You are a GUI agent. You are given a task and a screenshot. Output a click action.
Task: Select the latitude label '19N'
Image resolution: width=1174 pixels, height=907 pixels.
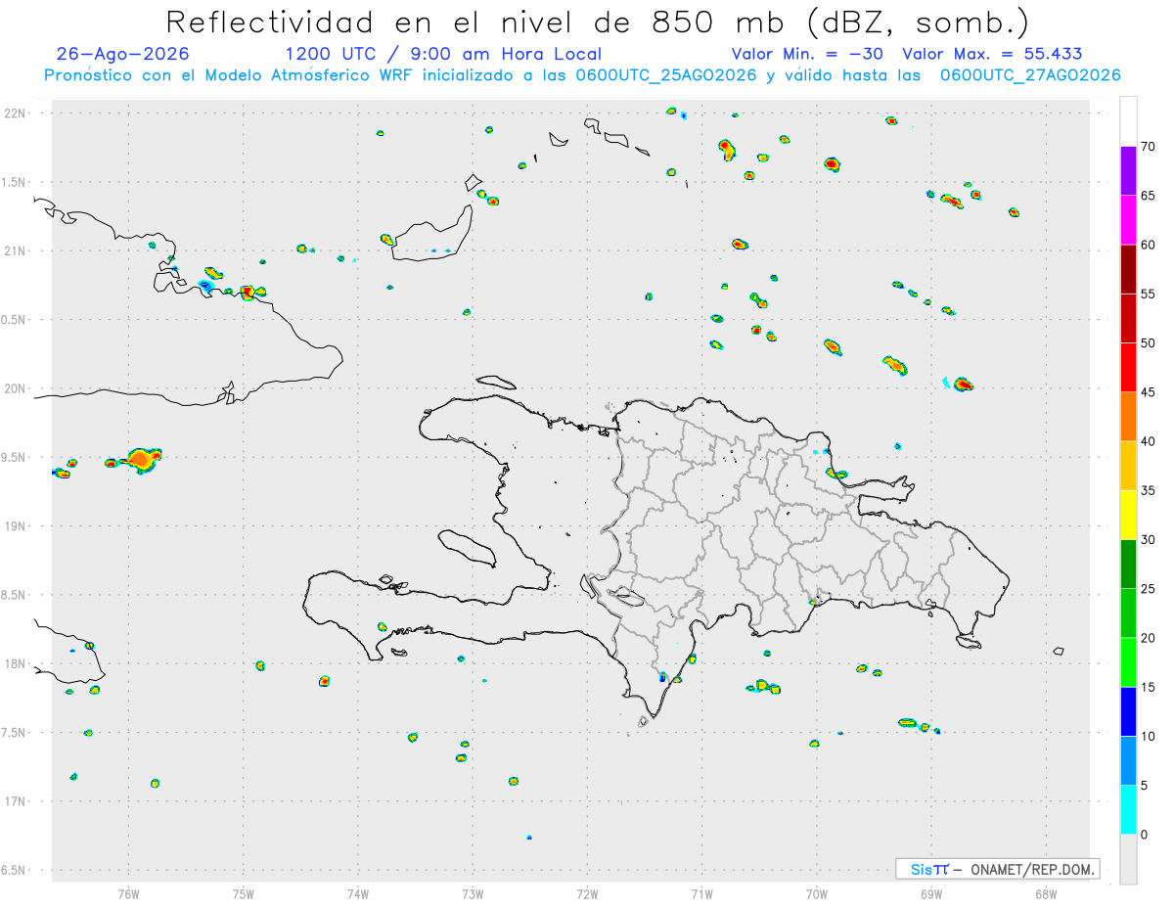pyautogui.click(x=17, y=526)
